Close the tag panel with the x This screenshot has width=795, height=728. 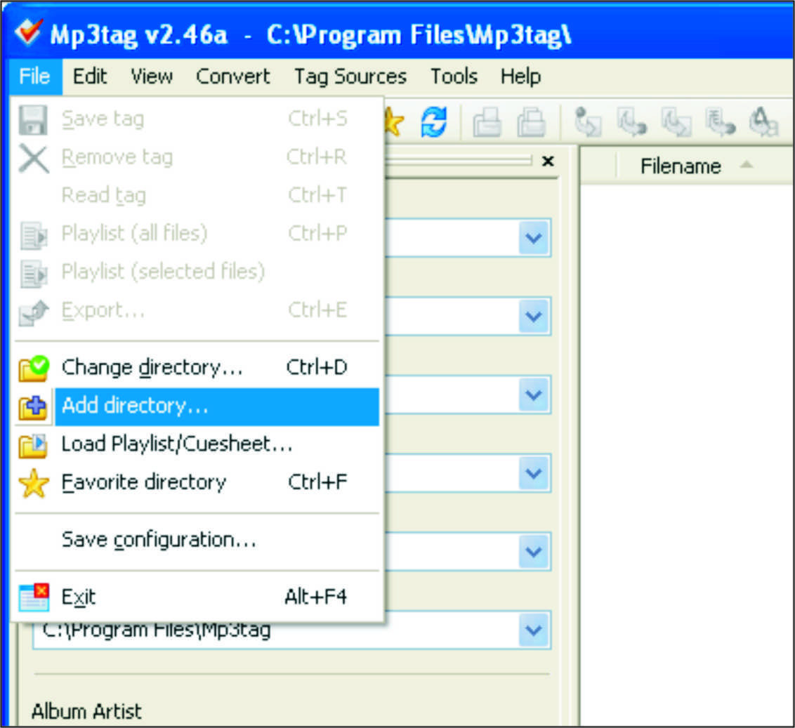tap(548, 161)
